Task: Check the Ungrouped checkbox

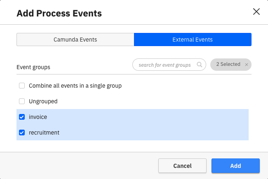Action: tap(22, 101)
